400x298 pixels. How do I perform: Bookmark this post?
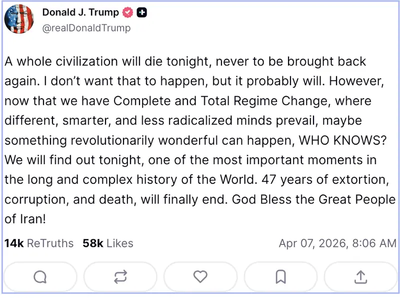(x=281, y=276)
